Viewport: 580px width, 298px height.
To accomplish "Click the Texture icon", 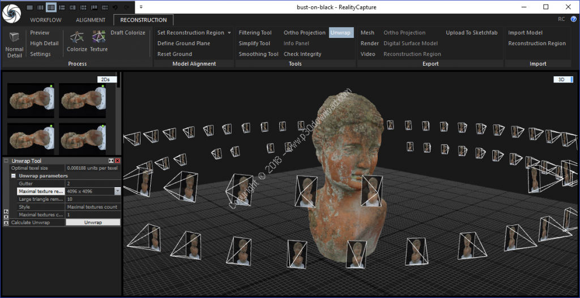I will [99, 38].
